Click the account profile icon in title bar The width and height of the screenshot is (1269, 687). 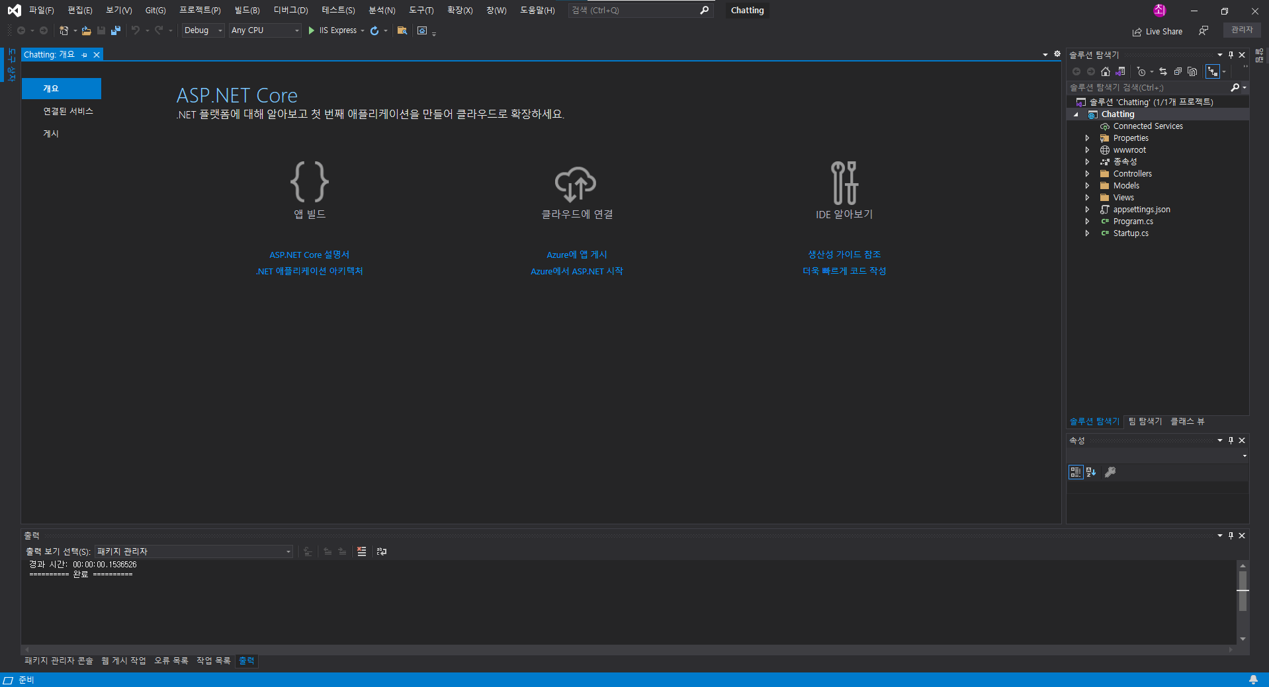point(1159,11)
